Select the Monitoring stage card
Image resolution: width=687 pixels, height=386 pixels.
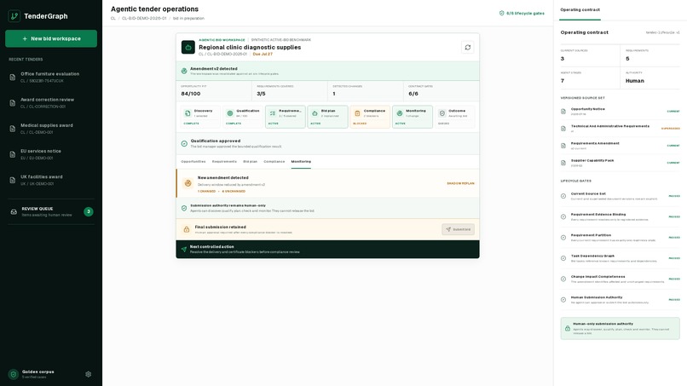click(413, 117)
